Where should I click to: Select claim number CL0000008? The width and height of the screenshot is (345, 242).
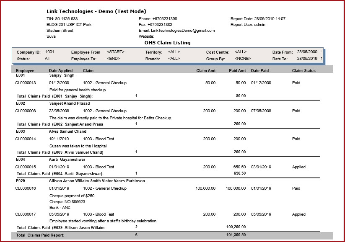tap(26, 111)
